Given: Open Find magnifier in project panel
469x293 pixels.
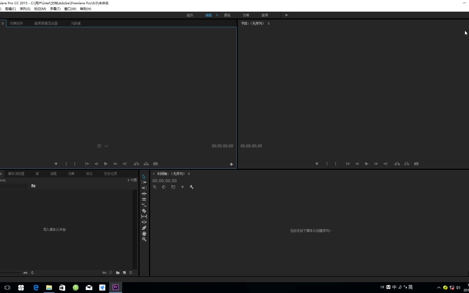Looking at the screenshot, I should click(111, 273).
